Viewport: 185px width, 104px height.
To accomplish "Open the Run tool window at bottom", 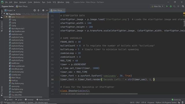I will click(x=19, y=100).
